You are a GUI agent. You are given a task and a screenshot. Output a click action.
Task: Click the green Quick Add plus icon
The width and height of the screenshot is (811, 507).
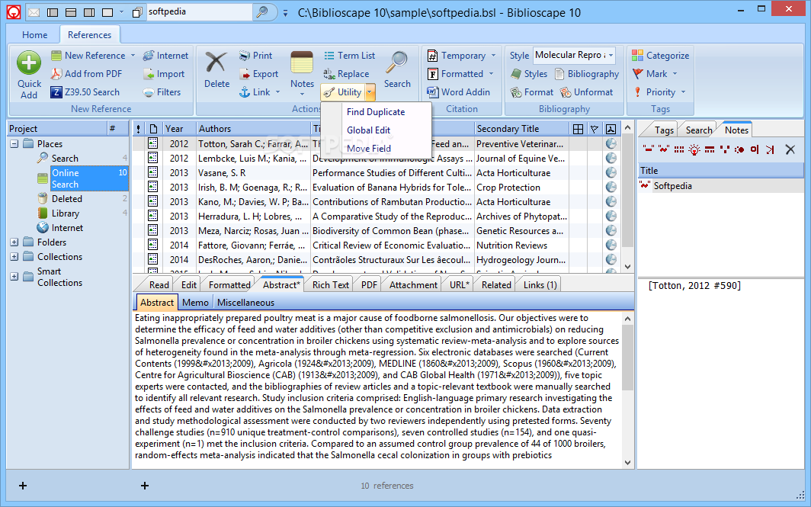tap(29, 63)
